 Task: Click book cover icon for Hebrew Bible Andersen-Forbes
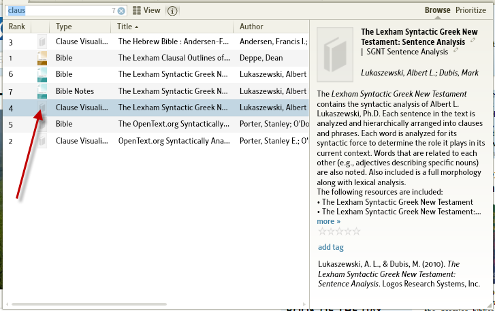pos(42,42)
